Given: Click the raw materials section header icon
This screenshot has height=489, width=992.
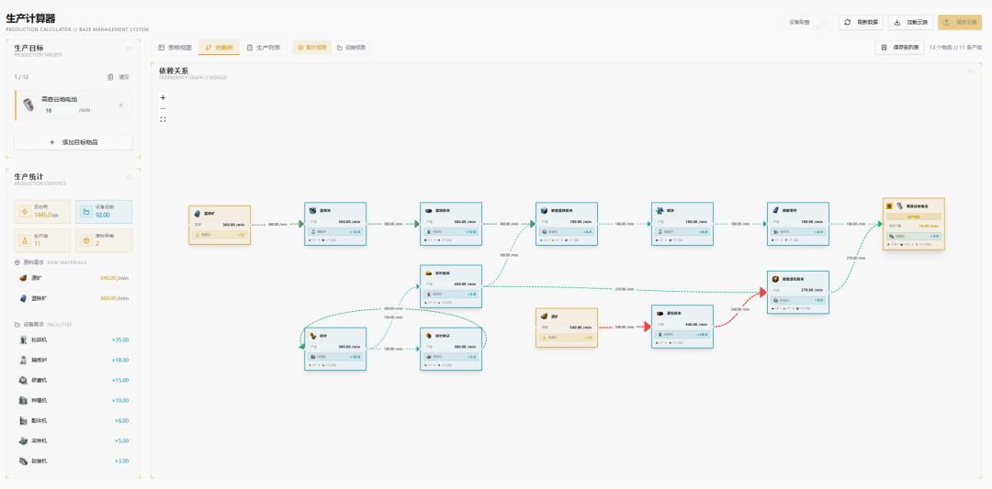Looking at the screenshot, I should [x=17, y=262].
